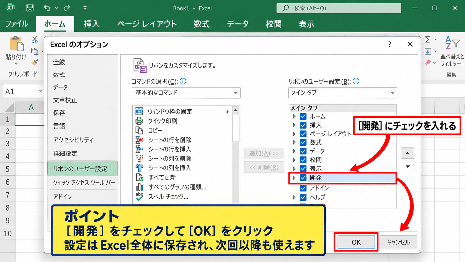This screenshot has width=465, height=262.
Task: Open the ファイル ribbon tab
Action: tap(17, 24)
